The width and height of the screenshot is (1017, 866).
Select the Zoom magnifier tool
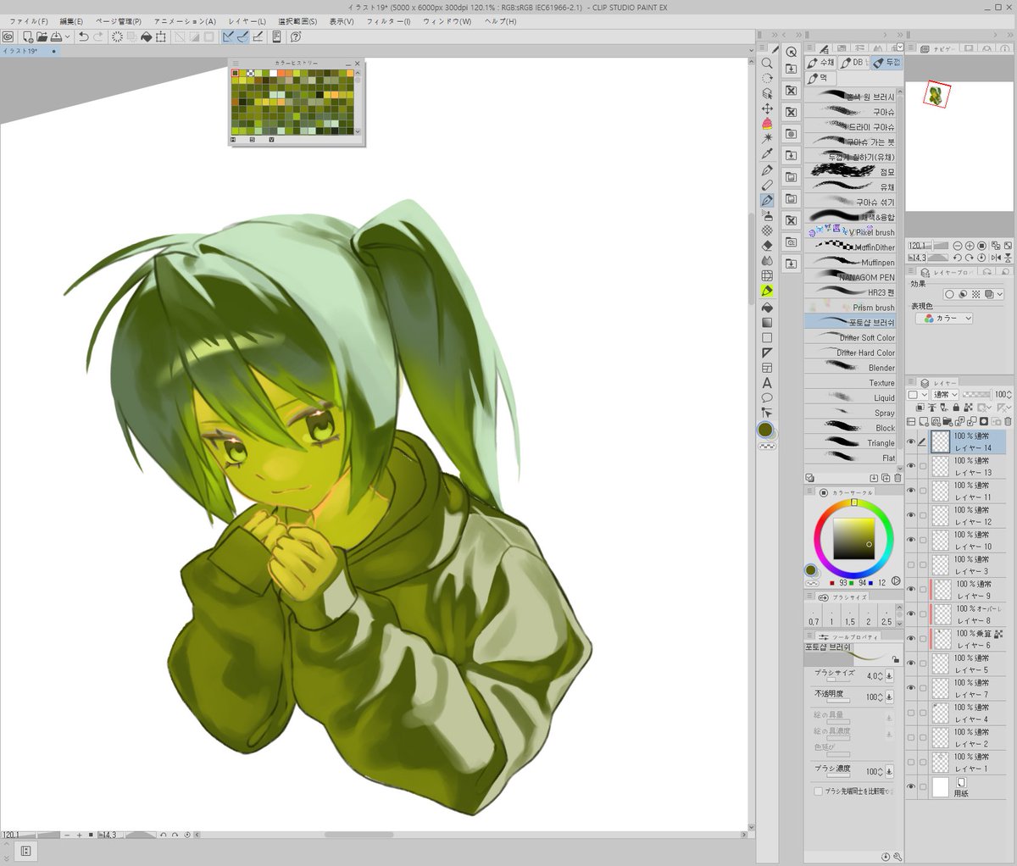[x=767, y=64]
